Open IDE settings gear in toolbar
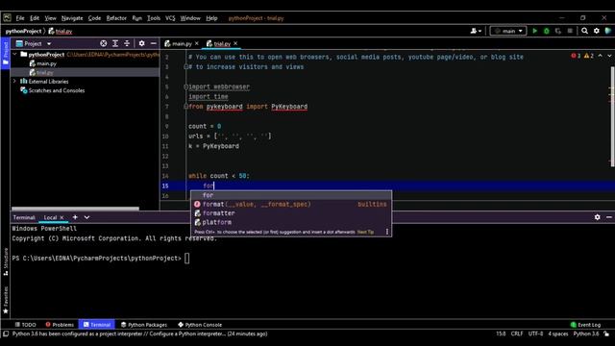 click(597, 31)
